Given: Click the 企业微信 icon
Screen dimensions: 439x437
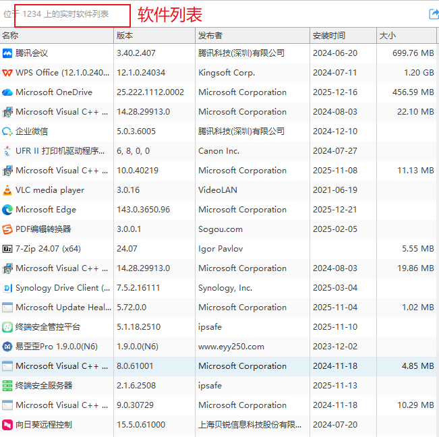Looking at the screenshot, I should (7, 132).
